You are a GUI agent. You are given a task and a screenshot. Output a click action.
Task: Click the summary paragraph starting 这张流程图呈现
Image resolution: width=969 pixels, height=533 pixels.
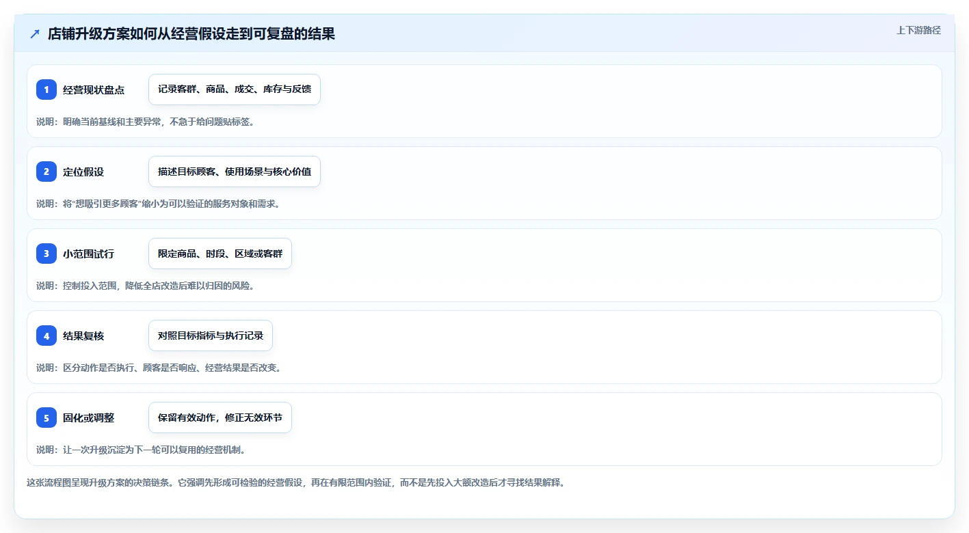(296, 482)
